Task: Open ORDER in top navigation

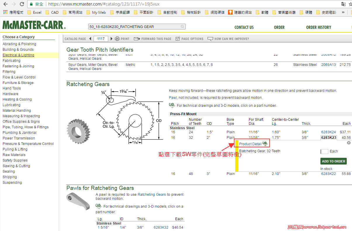Action: tap(279, 27)
